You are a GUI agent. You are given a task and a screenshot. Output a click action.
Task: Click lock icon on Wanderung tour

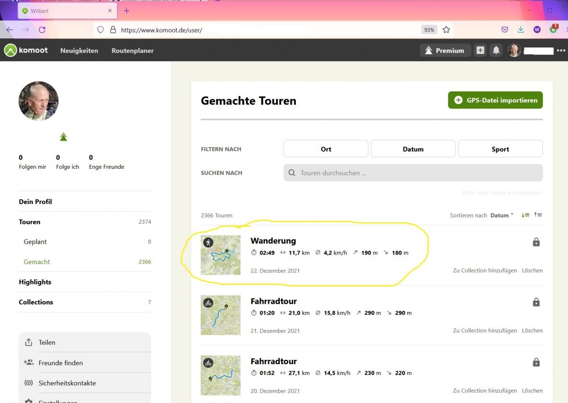(536, 242)
